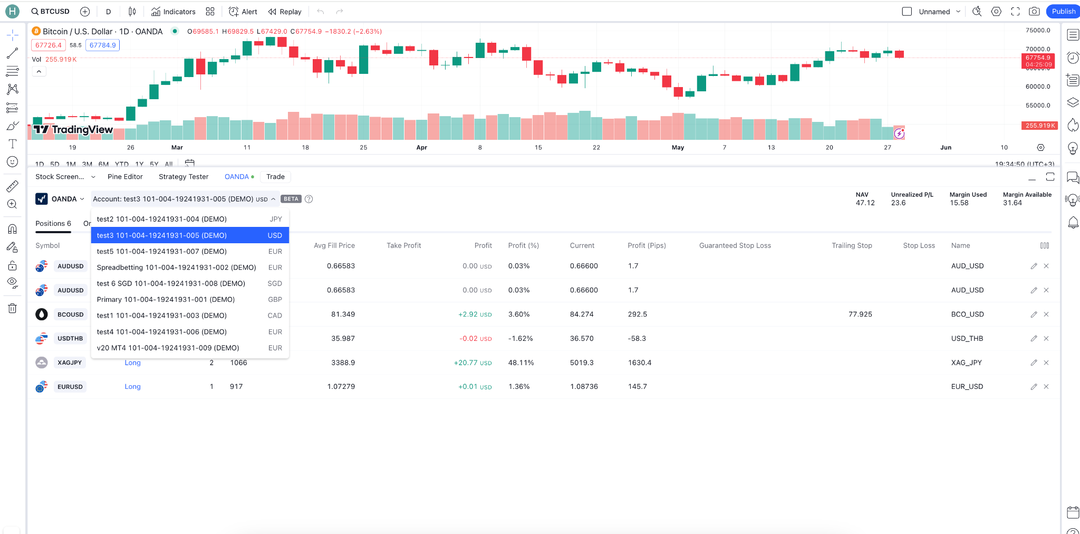The image size is (1080, 534).
Task: Select the trend line drawing tool
Action: pyautogui.click(x=13, y=53)
